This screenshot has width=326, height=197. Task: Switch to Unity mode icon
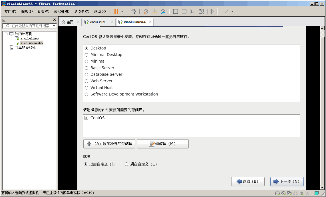[x=201, y=11]
